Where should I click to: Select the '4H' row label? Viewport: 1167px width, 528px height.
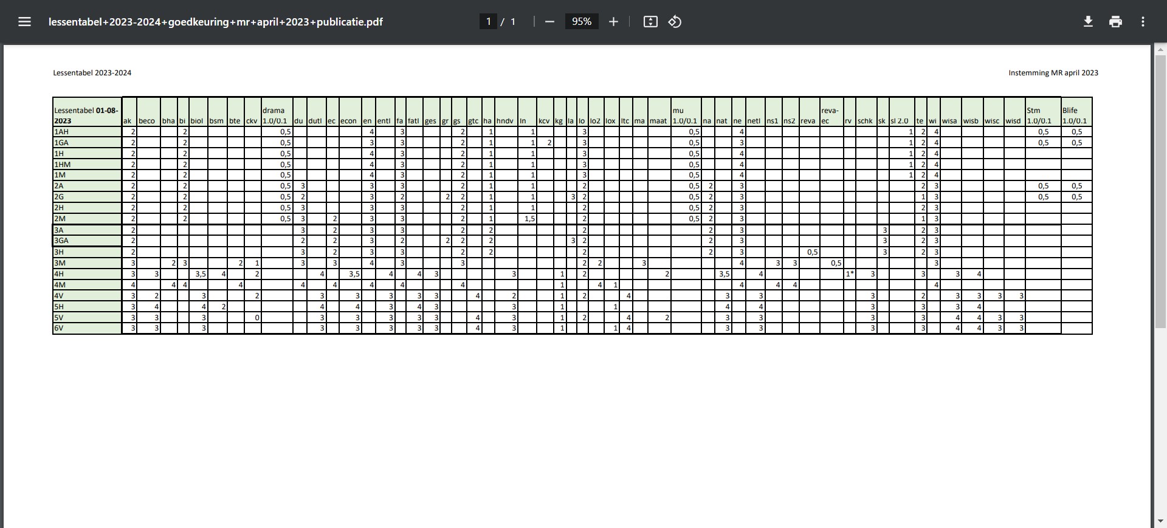[x=88, y=274]
